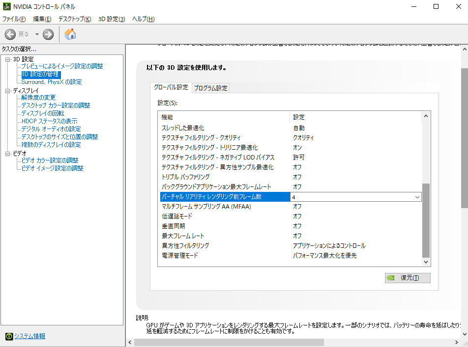Open the home icon in toolbar
Viewport: 468px width, 347px height.
tap(70, 34)
